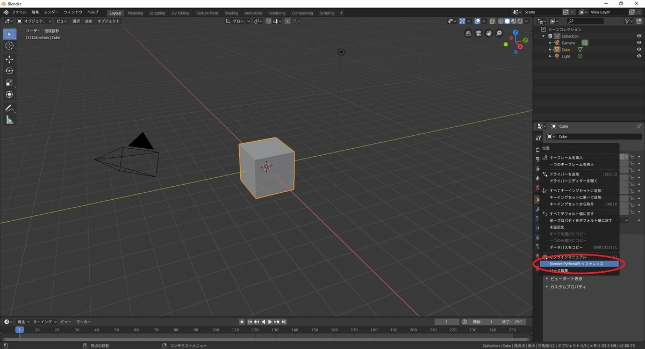Toggle proportional editing button
Image resolution: width=645 pixels, height=349 pixels.
click(x=288, y=21)
